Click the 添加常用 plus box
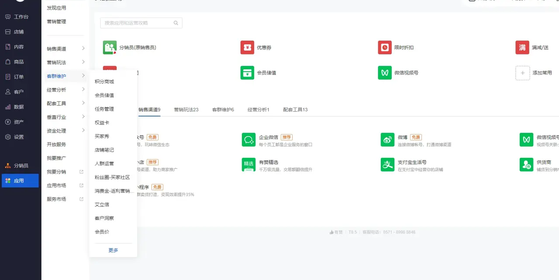Screen dimensions: 559x280 click(x=523, y=73)
